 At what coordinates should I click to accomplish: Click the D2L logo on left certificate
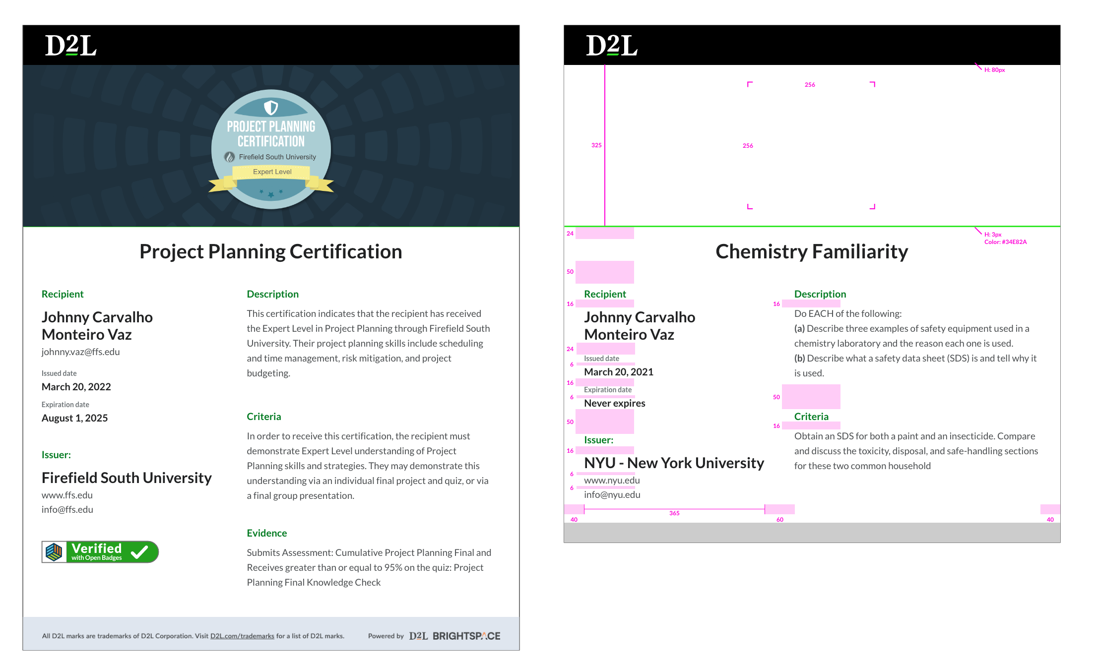pos(70,45)
